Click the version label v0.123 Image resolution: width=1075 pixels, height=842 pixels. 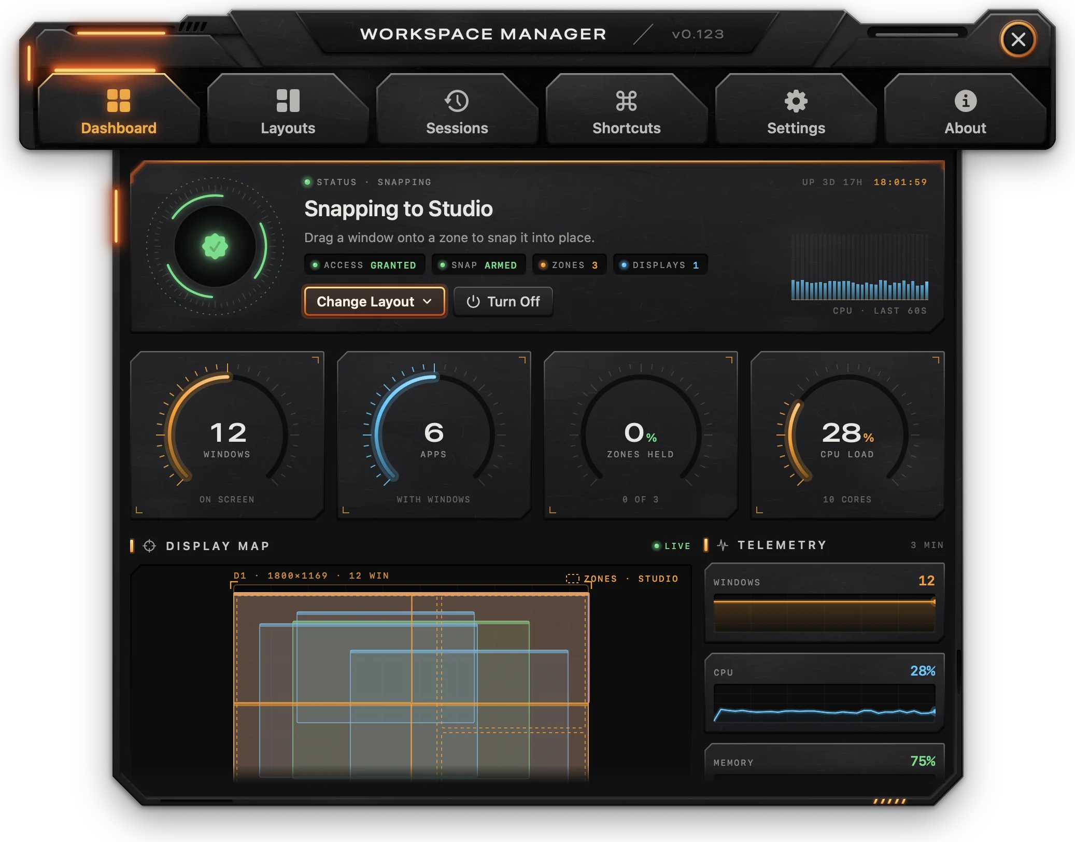[x=698, y=34]
